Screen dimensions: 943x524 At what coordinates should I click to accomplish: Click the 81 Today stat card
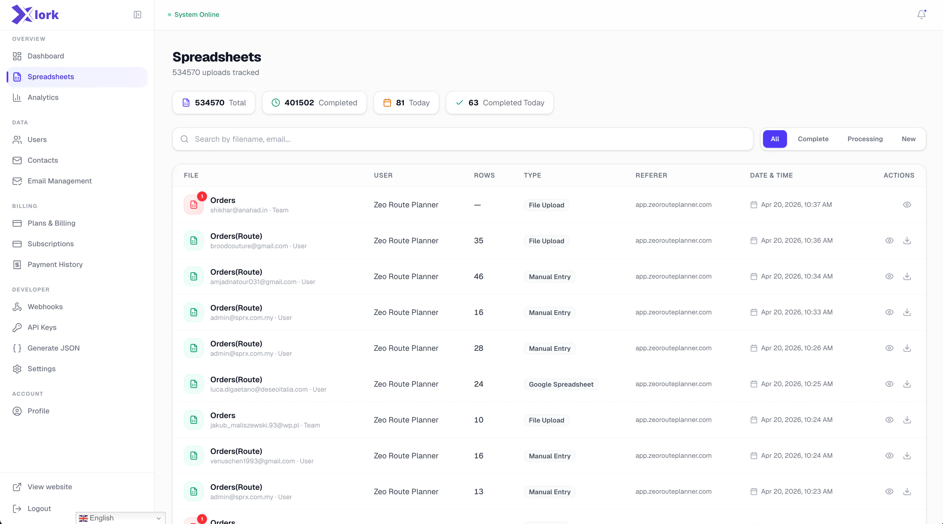pyautogui.click(x=406, y=103)
